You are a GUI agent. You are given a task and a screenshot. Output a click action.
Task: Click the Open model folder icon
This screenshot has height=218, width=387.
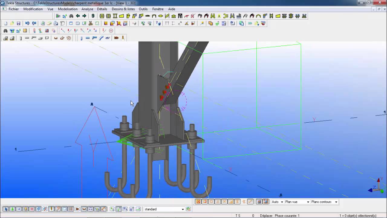12,23
